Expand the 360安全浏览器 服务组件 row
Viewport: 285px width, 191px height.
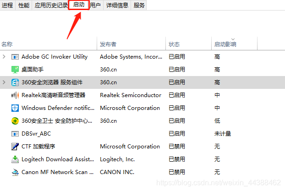[4, 82]
